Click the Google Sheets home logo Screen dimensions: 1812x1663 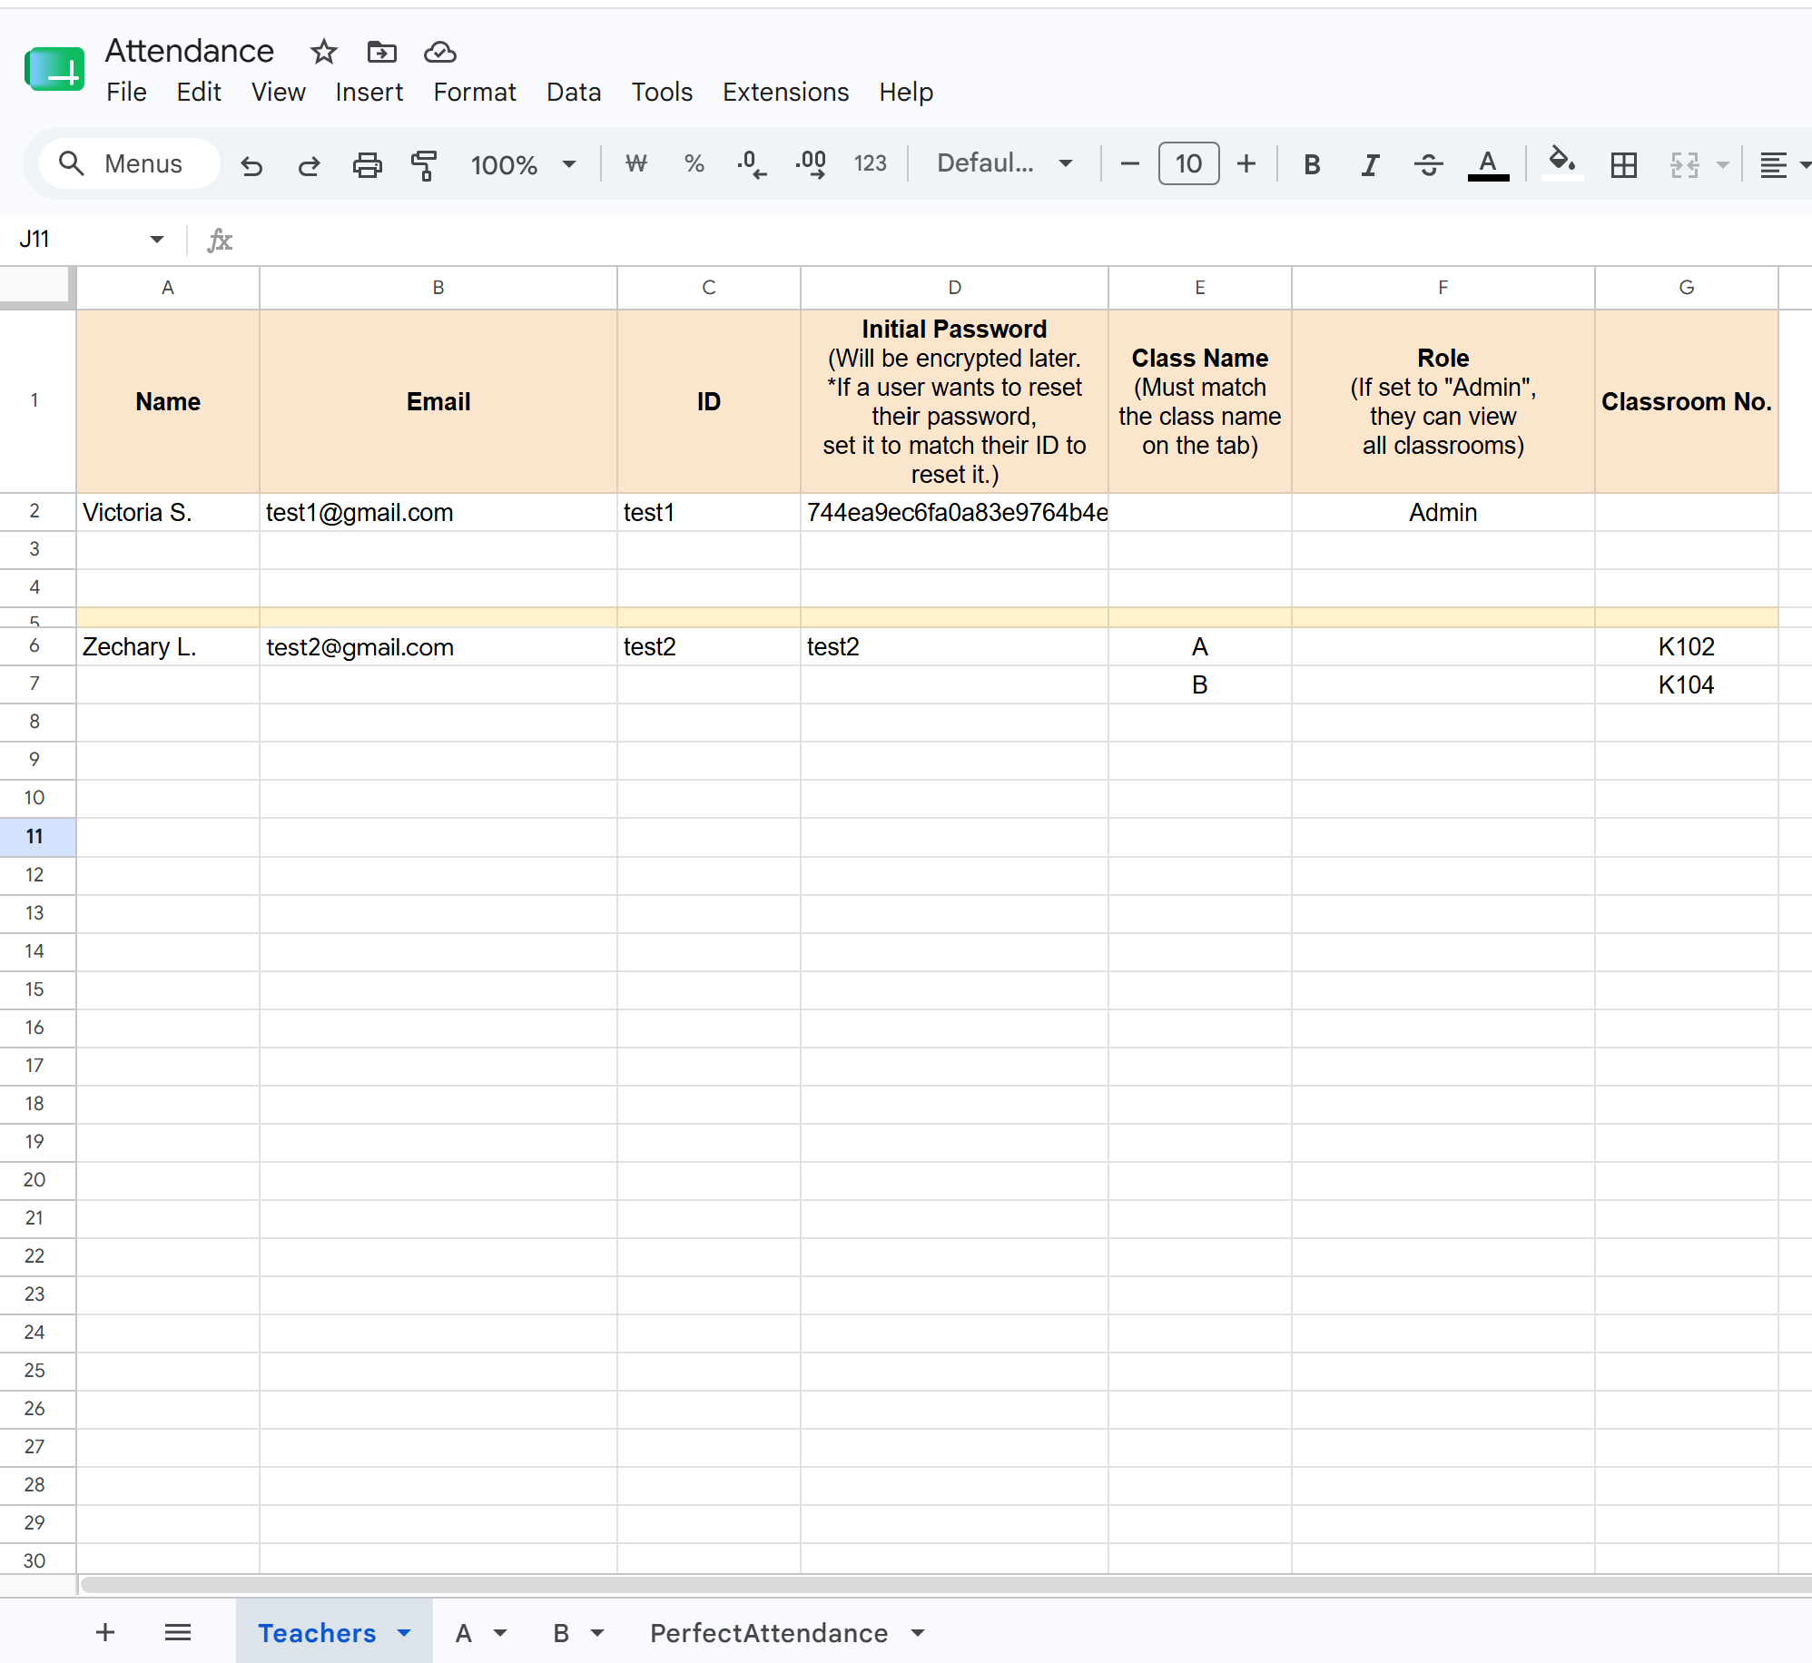tap(54, 70)
